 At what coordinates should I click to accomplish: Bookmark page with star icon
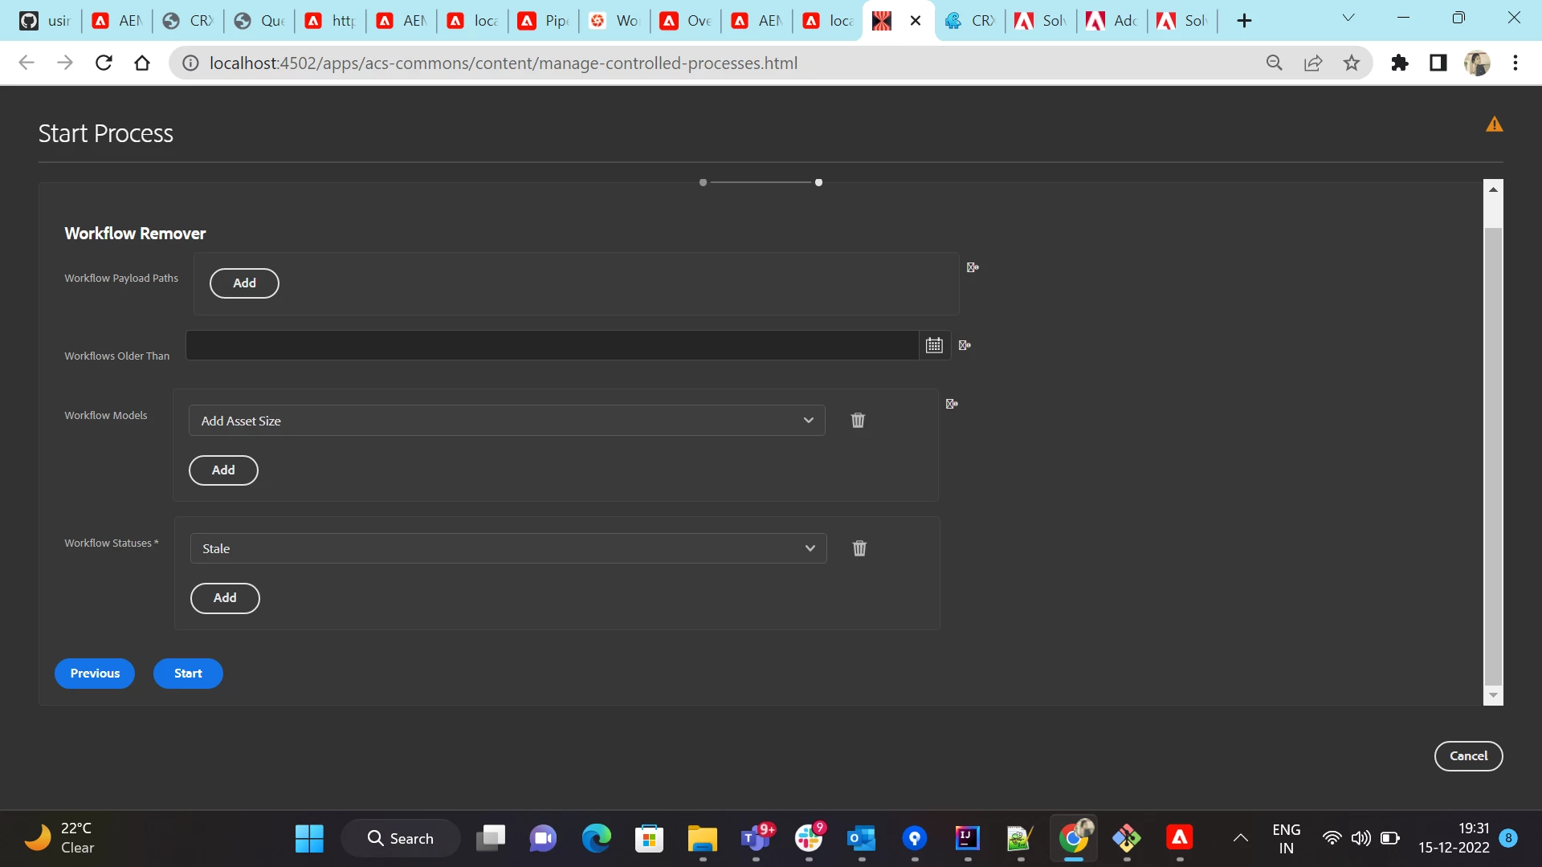[x=1352, y=63]
